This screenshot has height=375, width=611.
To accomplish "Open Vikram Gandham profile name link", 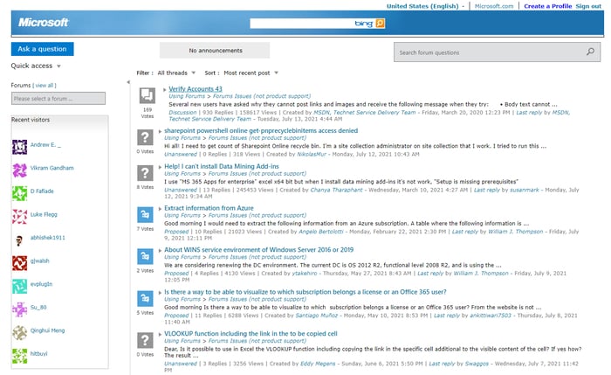I will click(51, 168).
